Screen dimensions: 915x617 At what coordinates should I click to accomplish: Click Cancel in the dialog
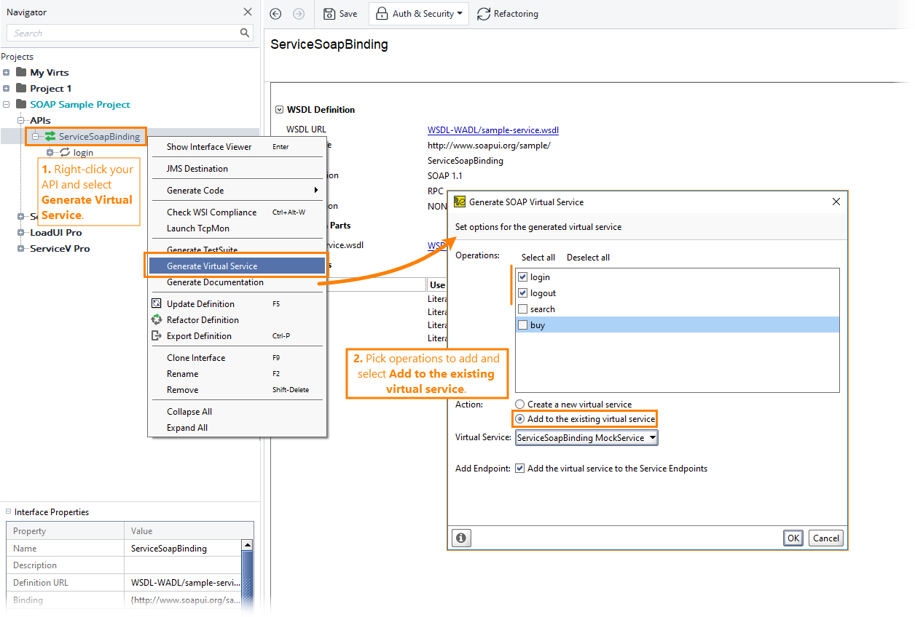(826, 538)
